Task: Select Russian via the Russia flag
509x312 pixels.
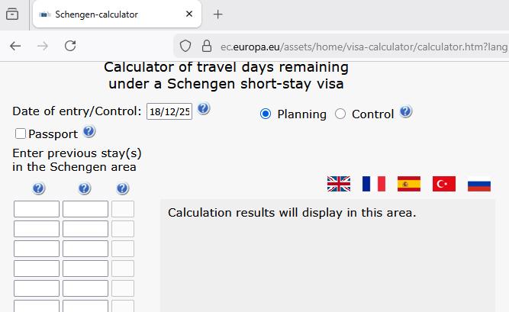Action: (x=479, y=184)
